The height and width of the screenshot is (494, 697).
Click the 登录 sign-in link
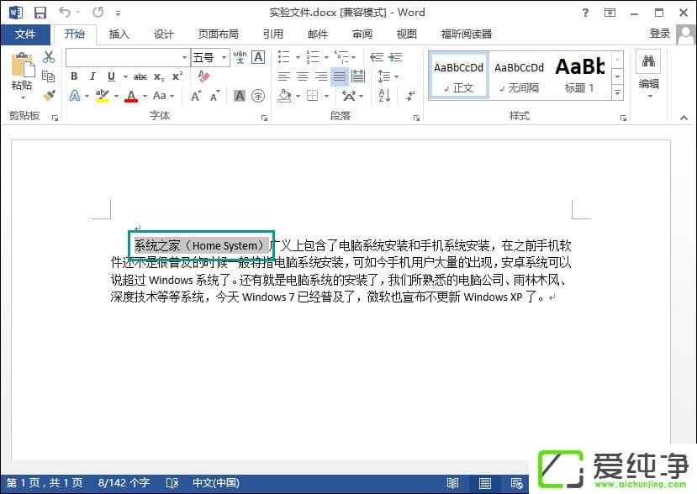tap(659, 34)
